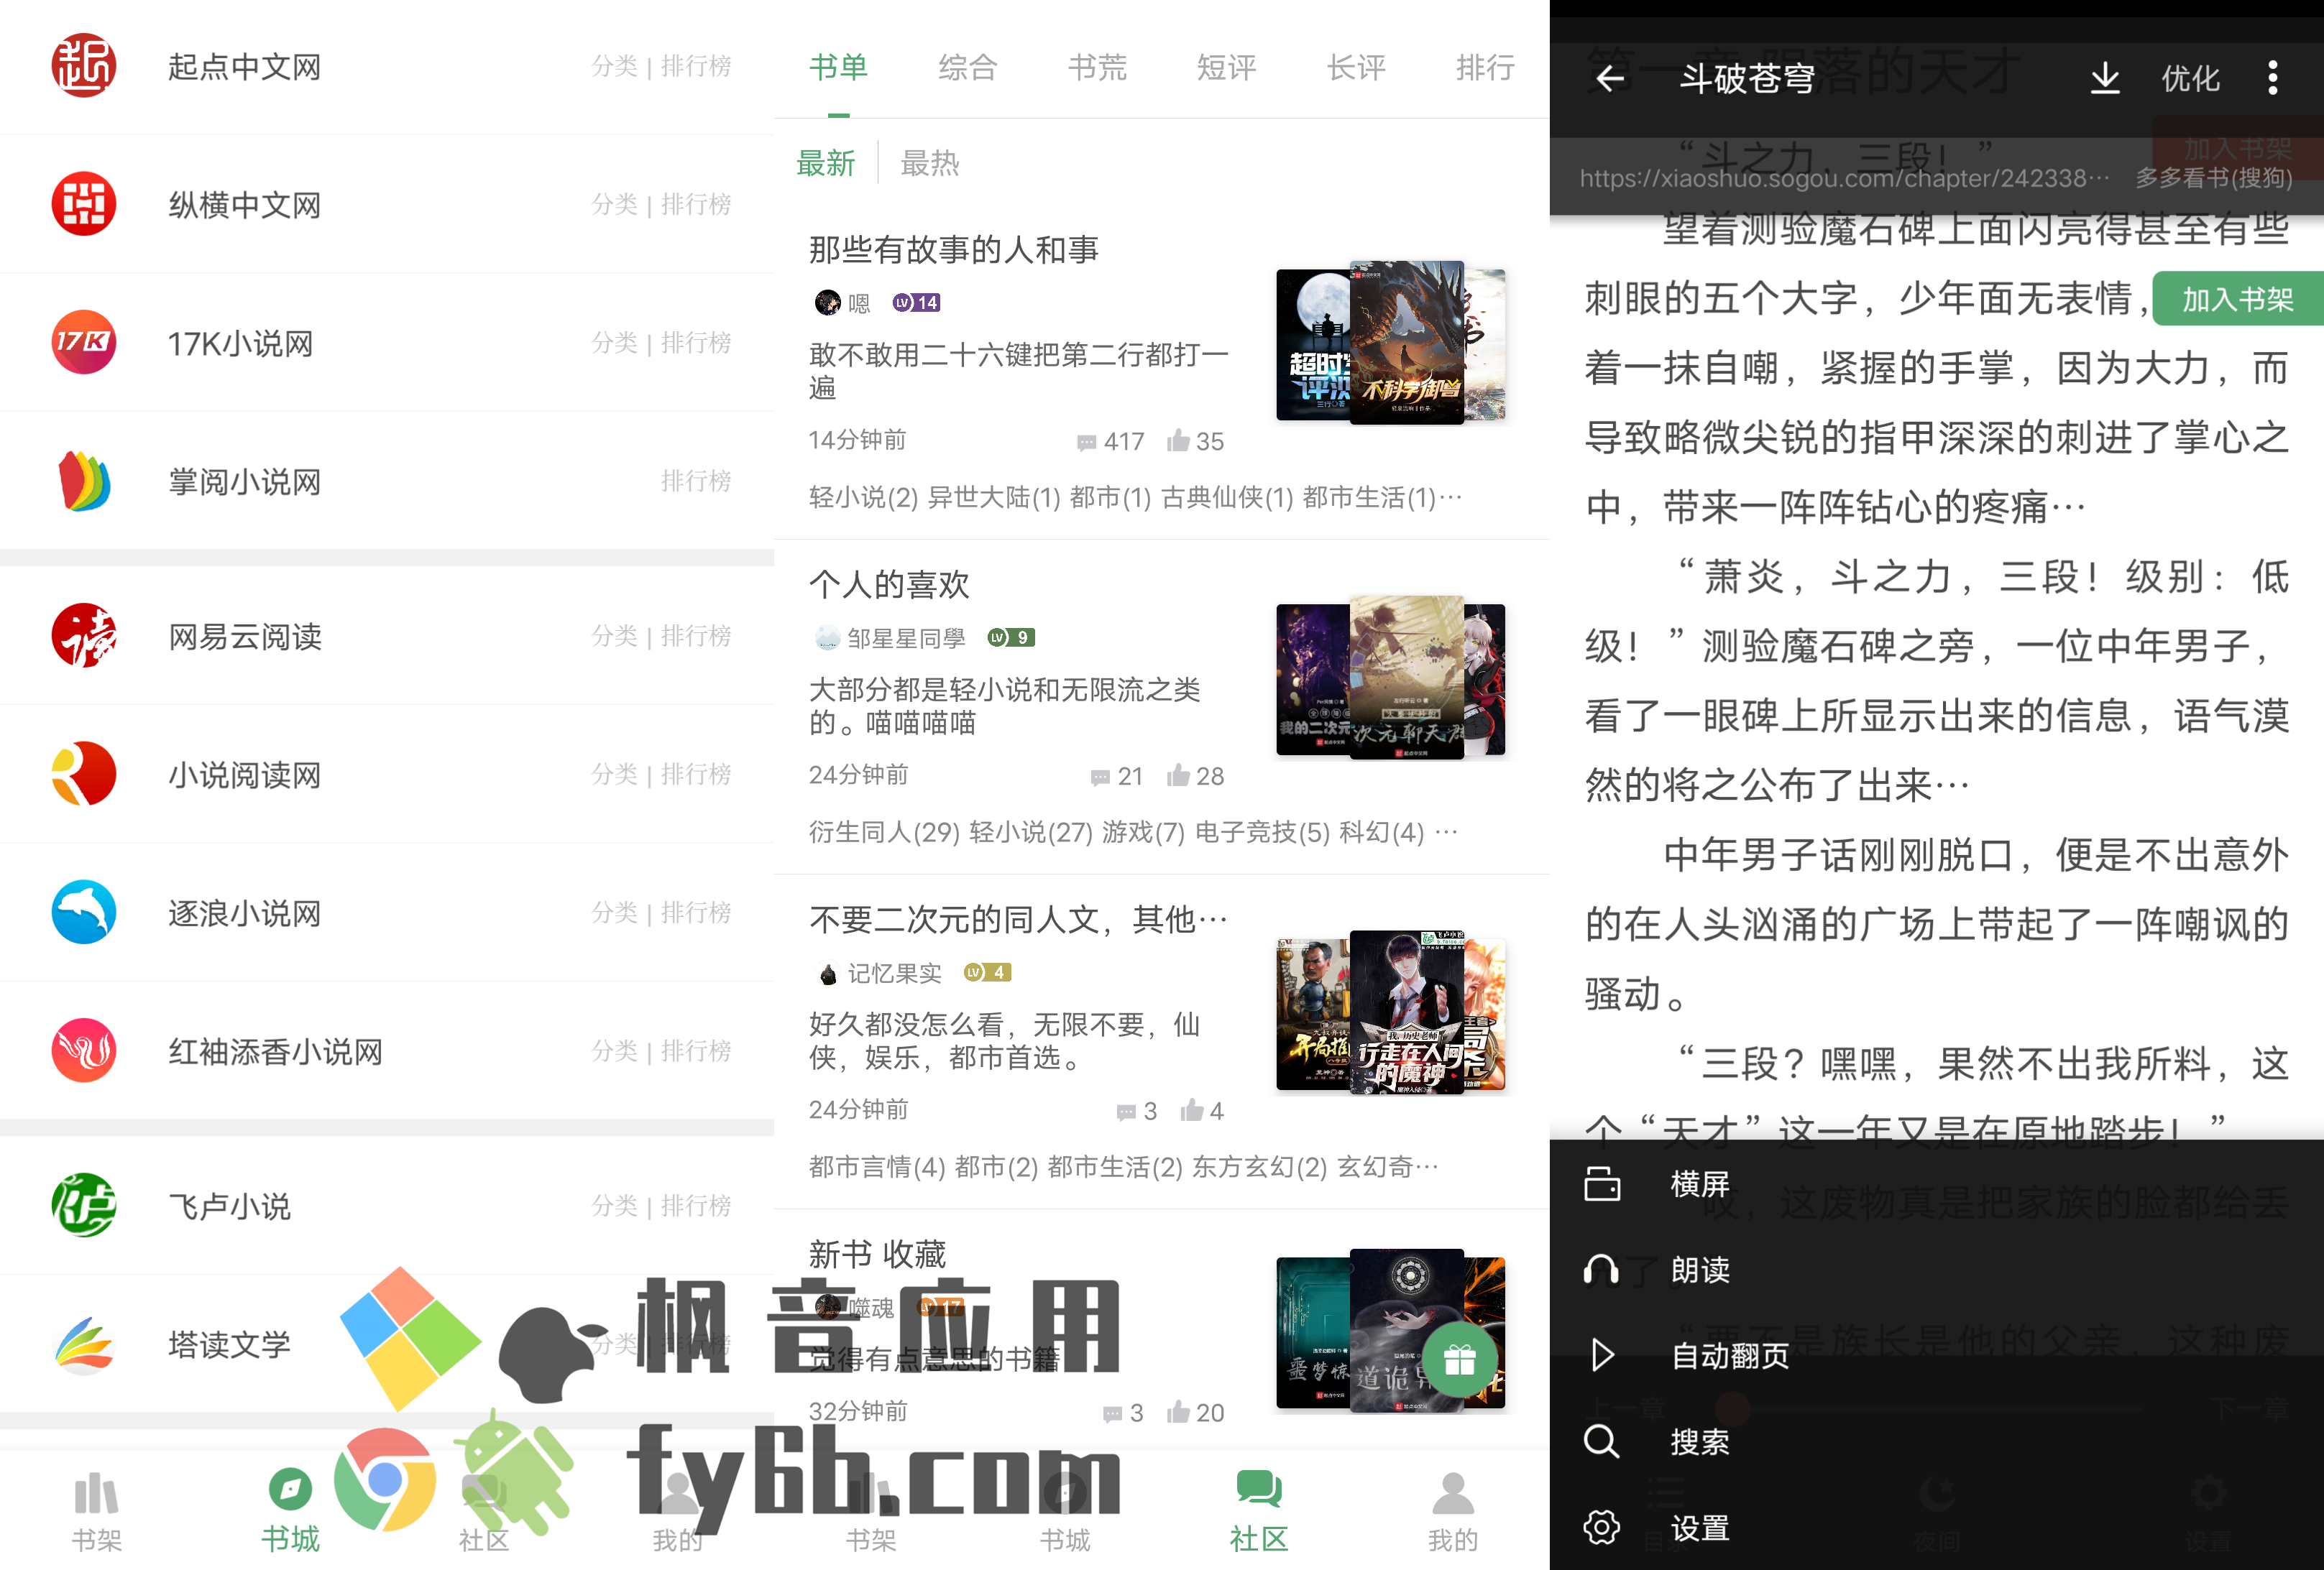
Task: Tap 社区 in middle bottom navigation
Action: click(x=1259, y=1511)
